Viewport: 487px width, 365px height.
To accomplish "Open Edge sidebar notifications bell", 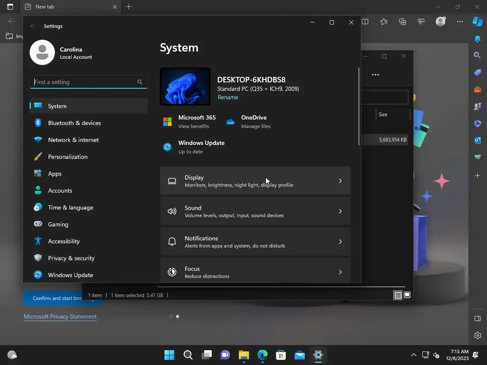I will tap(478, 39).
